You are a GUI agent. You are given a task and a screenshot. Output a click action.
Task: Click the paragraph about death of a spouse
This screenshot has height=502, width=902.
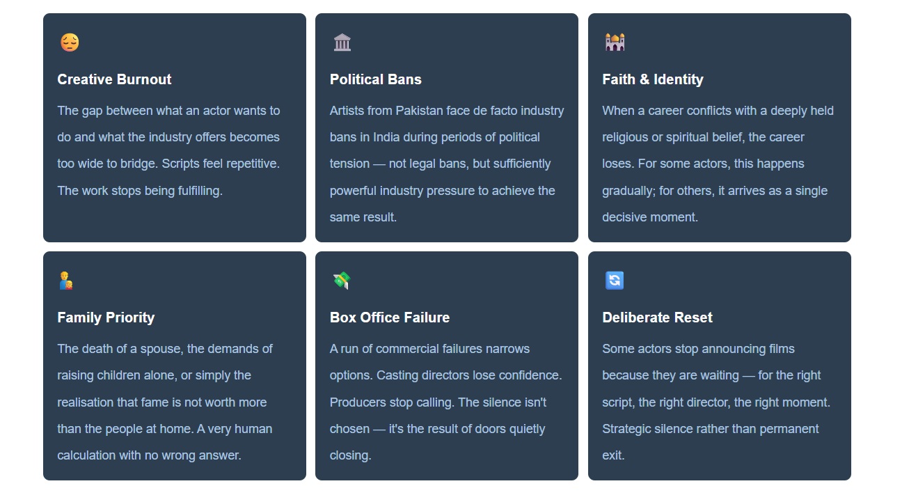[x=165, y=402]
